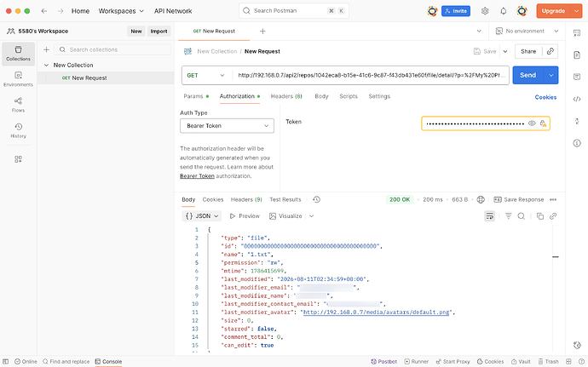Viewport: 588px width, 367px height.
Task: Toggle the Console panel
Action: click(108, 361)
